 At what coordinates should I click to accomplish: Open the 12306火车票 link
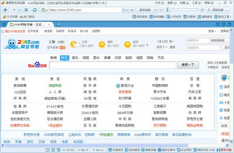(x=160, y=99)
